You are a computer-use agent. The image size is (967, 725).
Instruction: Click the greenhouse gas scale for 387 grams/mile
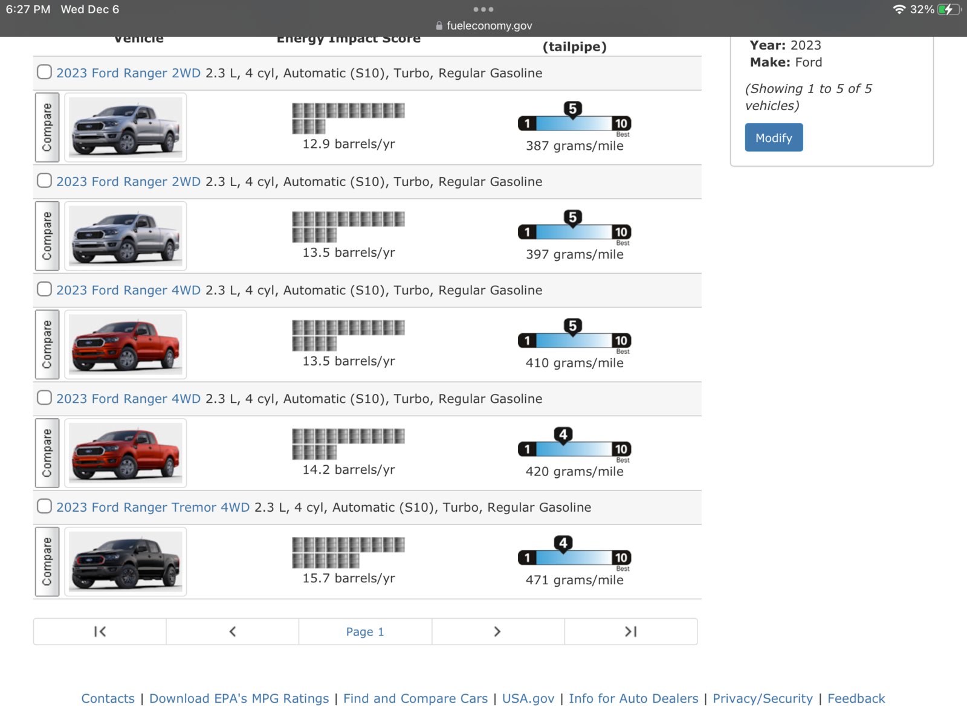574,120
